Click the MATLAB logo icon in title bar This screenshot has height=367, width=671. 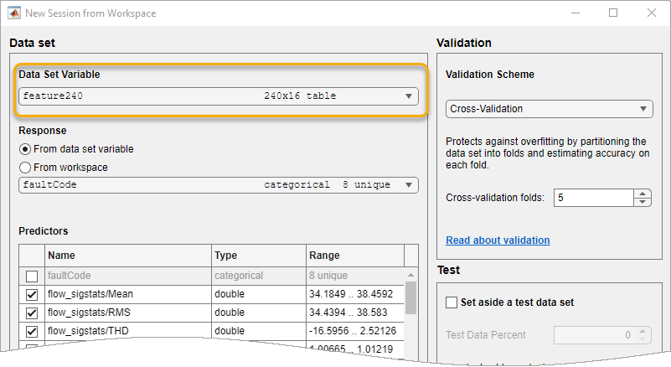15,13
